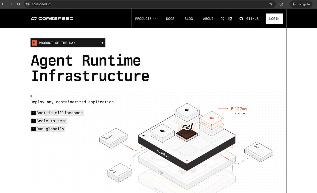This screenshot has width=317, height=193.
Task: Click the ASIA region box in diagram
Action: [259, 152]
